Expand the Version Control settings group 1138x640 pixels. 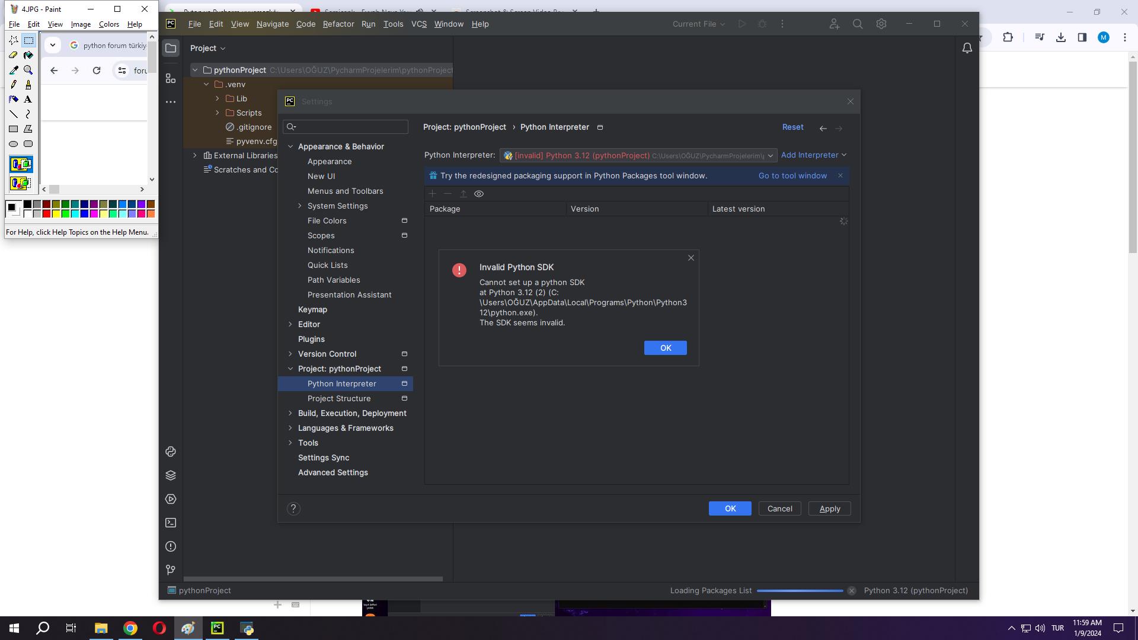pos(290,354)
